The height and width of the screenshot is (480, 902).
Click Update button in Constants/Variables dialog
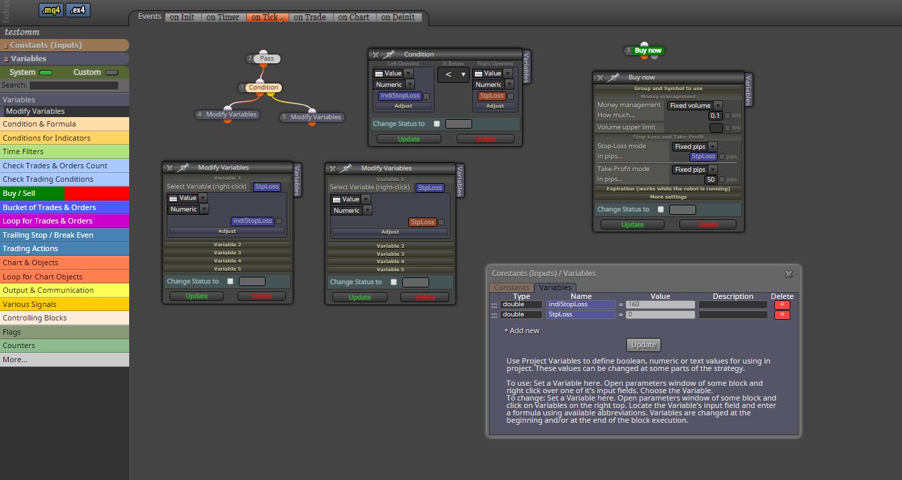click(644, 345)
